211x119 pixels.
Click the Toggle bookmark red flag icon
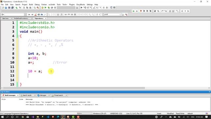coord(141,11)
